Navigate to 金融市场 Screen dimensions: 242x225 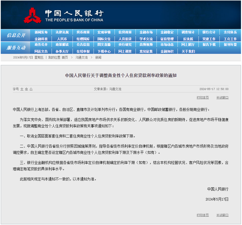[x=146, y=32]
